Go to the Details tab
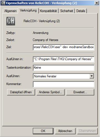Screen dimensions: 100x137 click(81, 11)
